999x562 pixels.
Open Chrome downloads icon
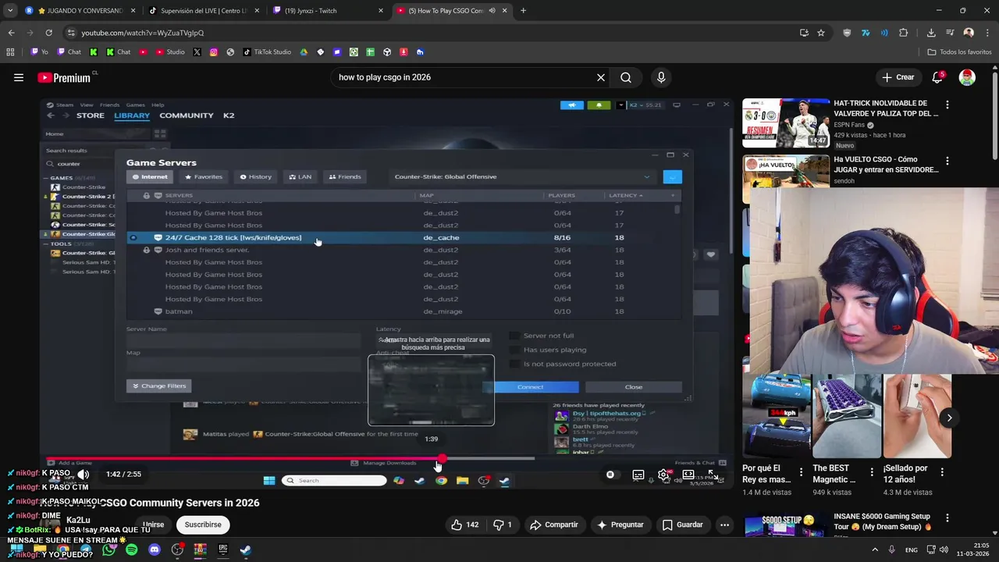click(x=931, y=33)
